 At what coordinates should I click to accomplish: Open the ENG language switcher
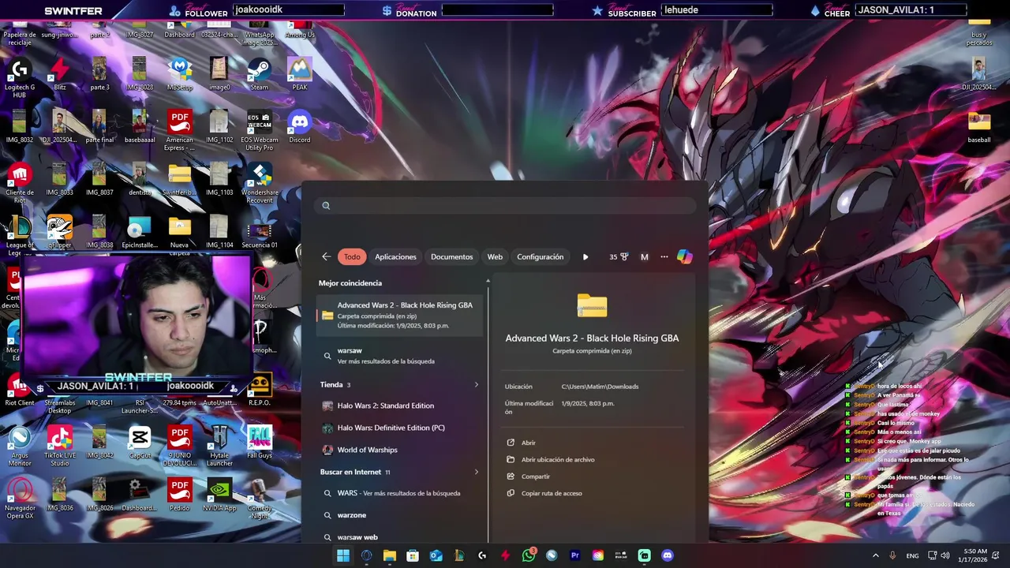tap(912, 555)
